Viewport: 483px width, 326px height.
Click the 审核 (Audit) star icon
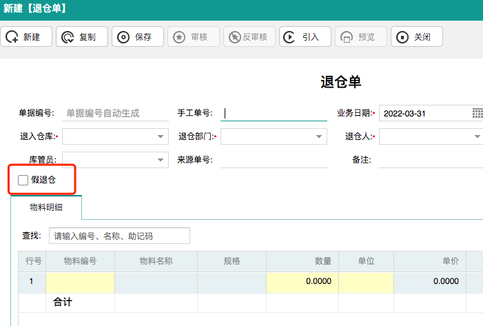point(179,37)
